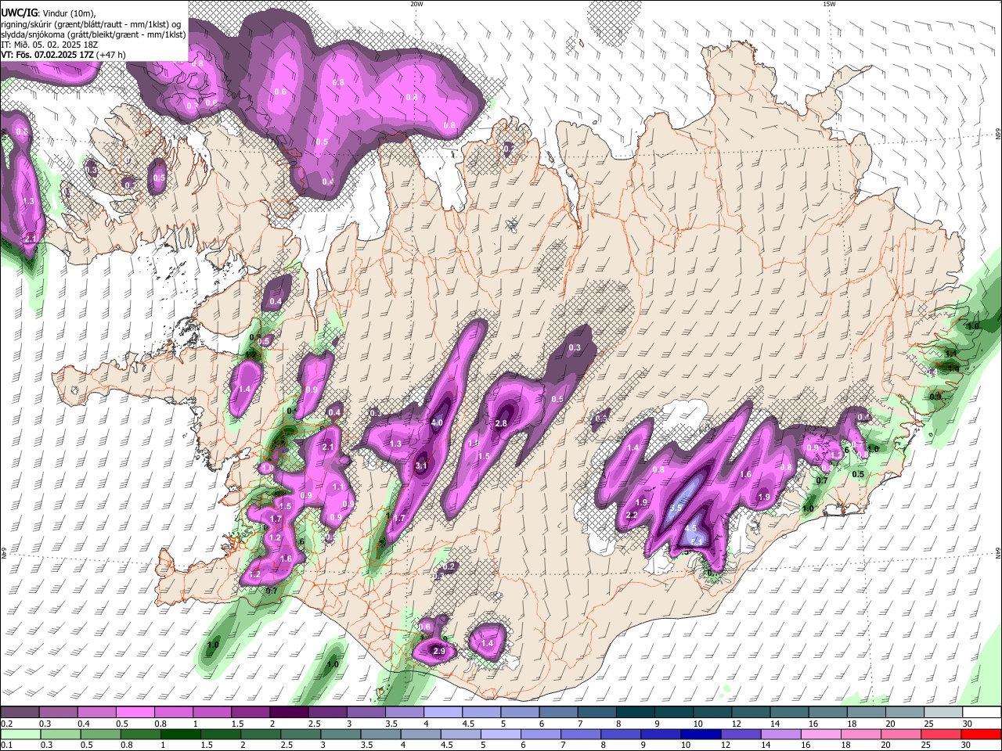Click the 'rigning/skúrir' legend description line
The height and width of the screenshot is (751, 1002).
(x=91, y=24)
